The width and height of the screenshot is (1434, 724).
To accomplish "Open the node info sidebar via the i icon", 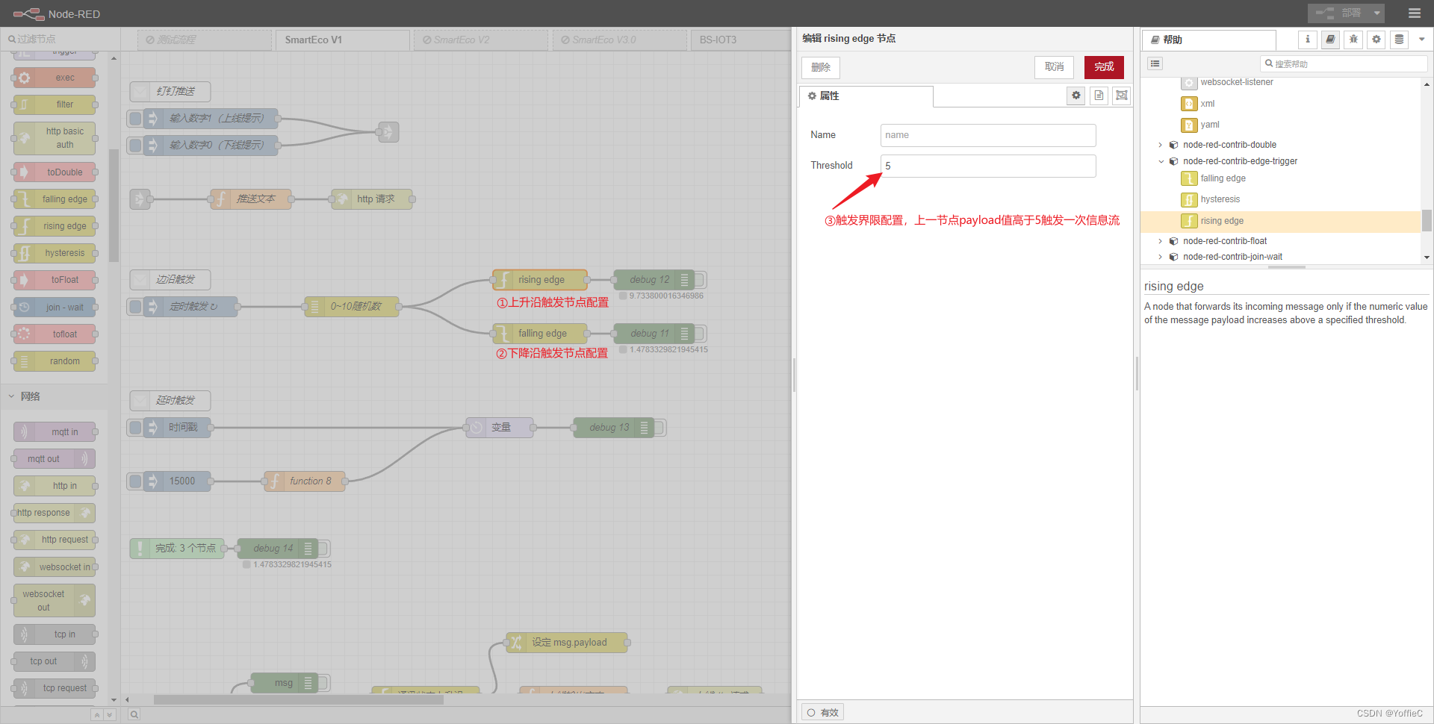I will click(1307, 40).
